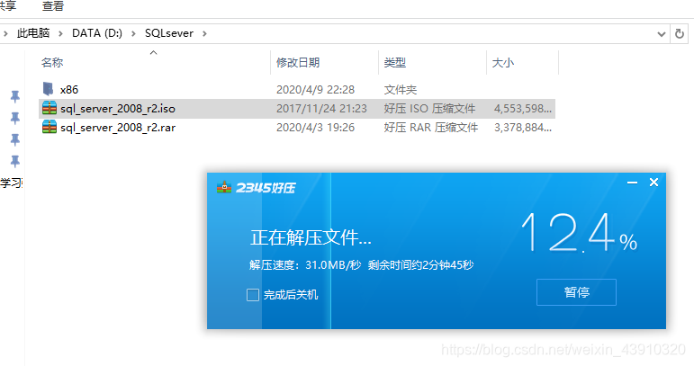The height and width of the screenshot is (366, 694).
Task: Click type 好压 ISO 压缩文件
Action: coord(429,109)
